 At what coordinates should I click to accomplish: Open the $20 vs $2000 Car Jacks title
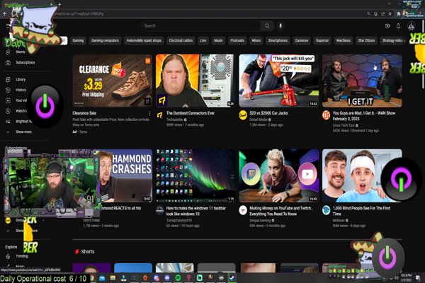pos(268,113)
